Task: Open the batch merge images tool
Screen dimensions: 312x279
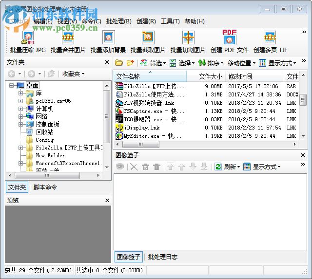Action: pyautogui.click(x=68, y=42)
